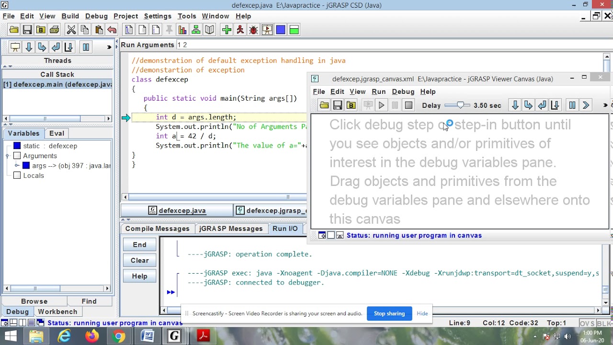Click Run to Cursor icon in main debug panel
This screenshot has width=613, height=345.
point(69,47)
